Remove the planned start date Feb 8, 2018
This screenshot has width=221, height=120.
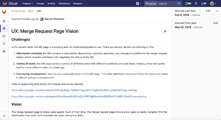point(196,15)
